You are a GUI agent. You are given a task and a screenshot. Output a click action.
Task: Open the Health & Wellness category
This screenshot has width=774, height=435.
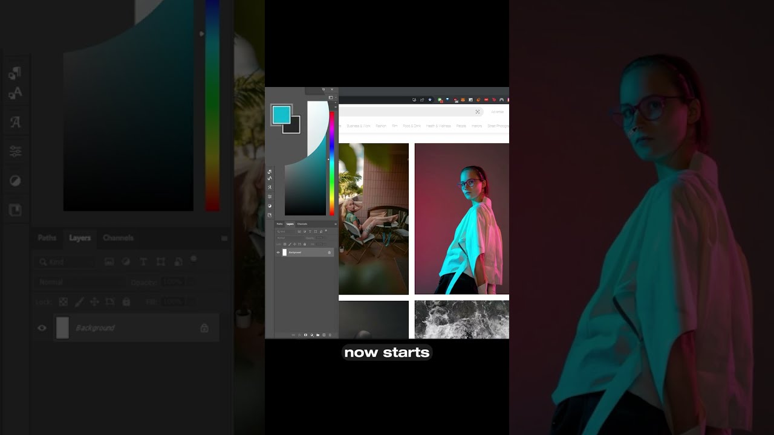(x=438, y=126)
